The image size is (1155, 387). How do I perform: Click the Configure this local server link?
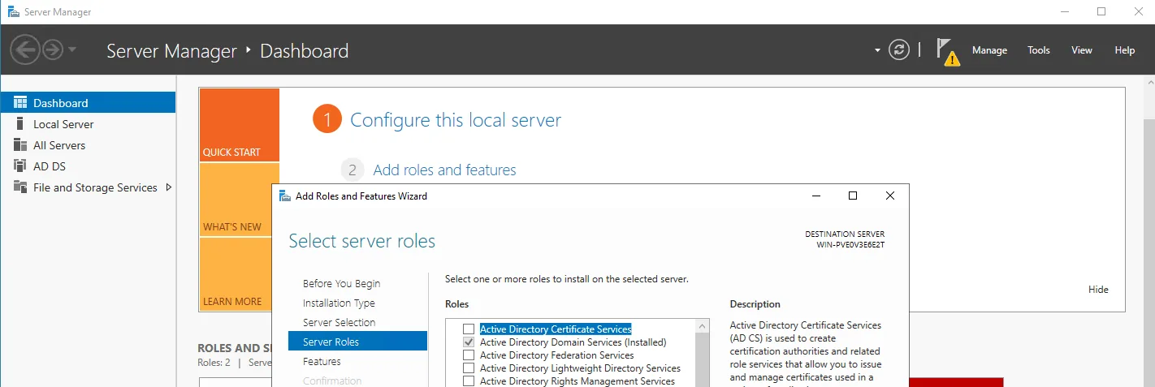456,120
